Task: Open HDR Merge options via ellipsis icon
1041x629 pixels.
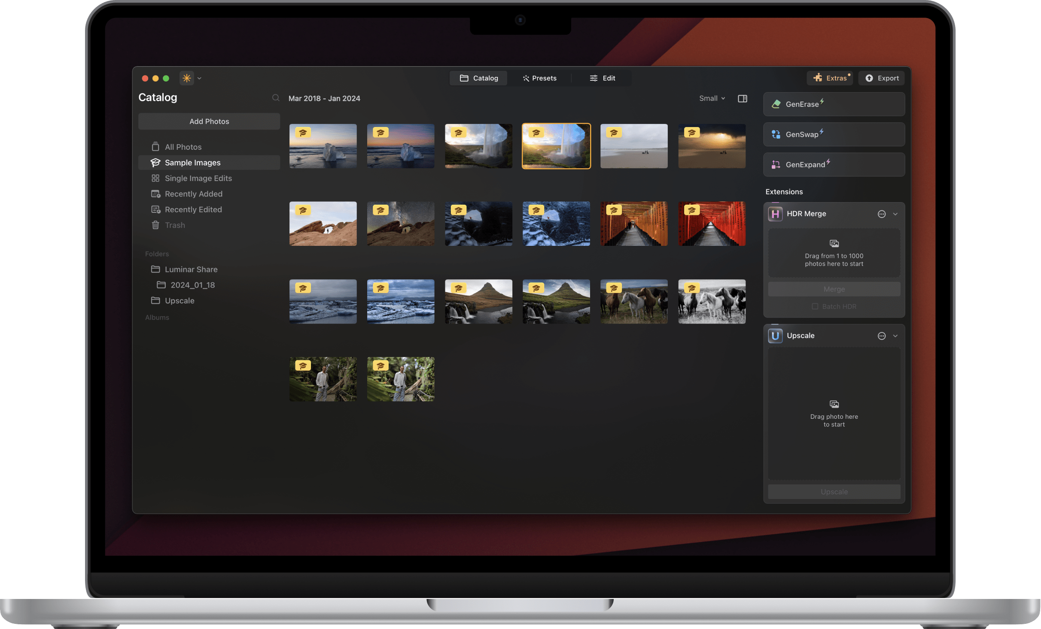Action: (881, 214)
